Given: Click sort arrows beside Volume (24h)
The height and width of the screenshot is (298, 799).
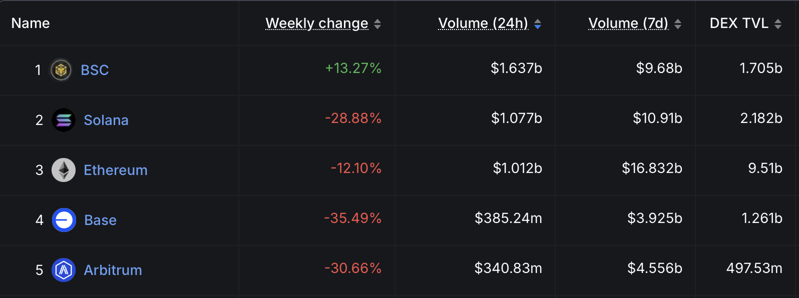Looking at the screenshot, I should (x=538, y=24).
